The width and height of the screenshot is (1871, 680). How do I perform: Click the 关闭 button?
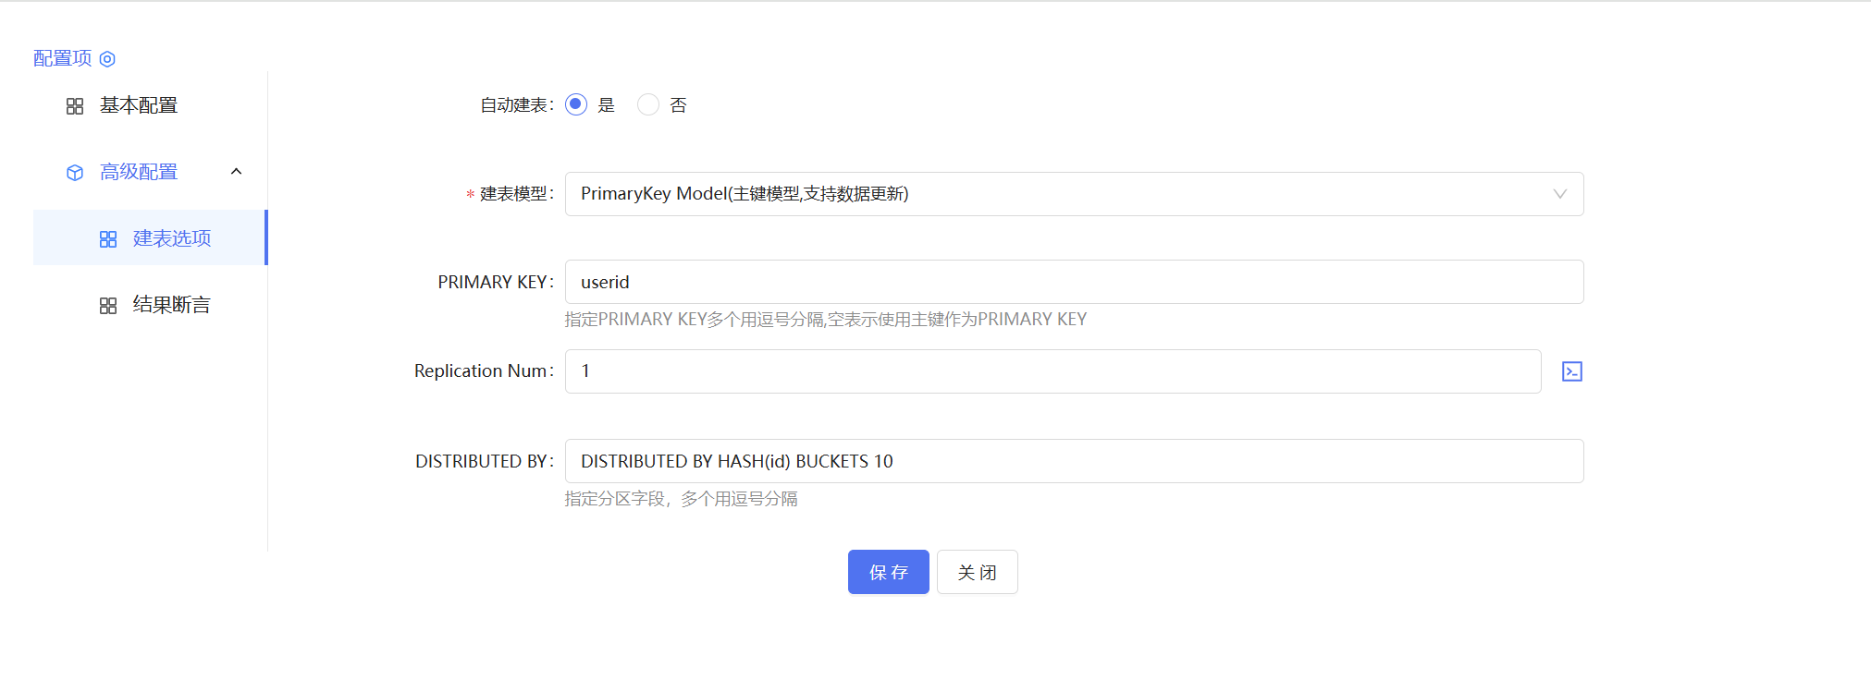pyautogui.click(x=977, y=572)
